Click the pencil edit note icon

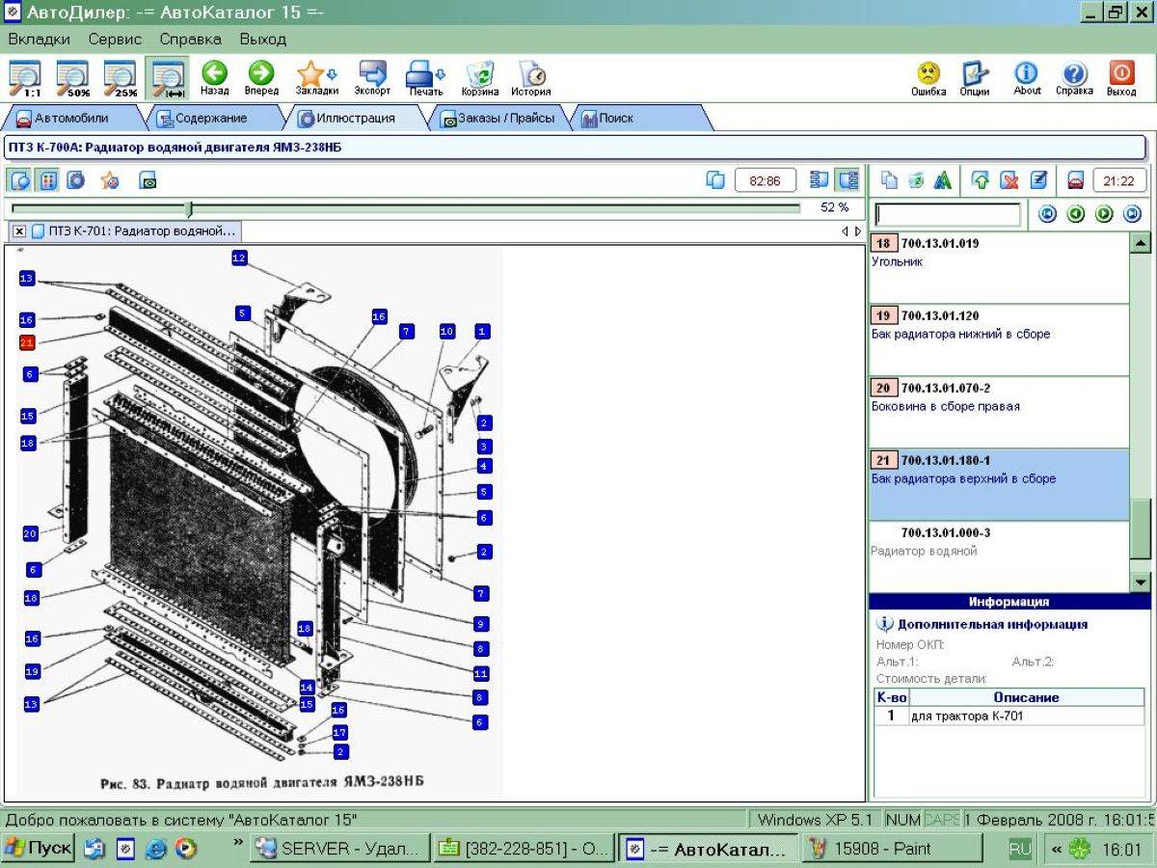tap(1038, 180)
